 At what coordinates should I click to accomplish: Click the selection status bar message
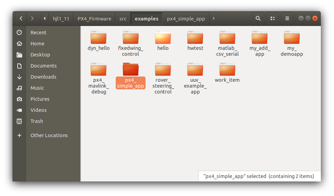259,176
